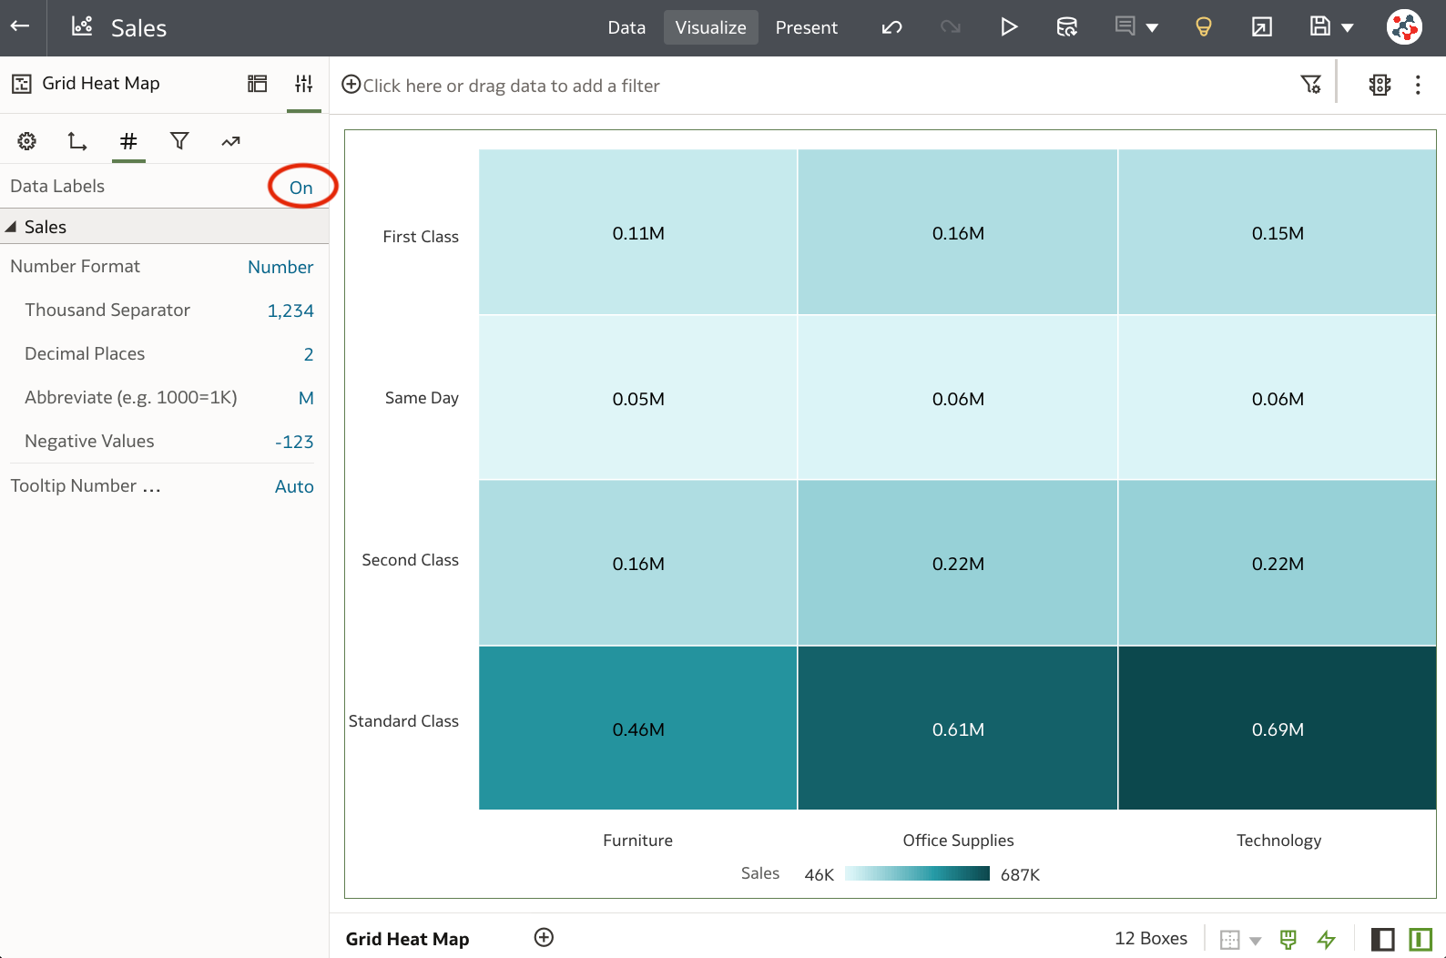This screenshot has height=958, width=1446.
Task: Open the notes comment icon
Action: tap(1125, 26)
